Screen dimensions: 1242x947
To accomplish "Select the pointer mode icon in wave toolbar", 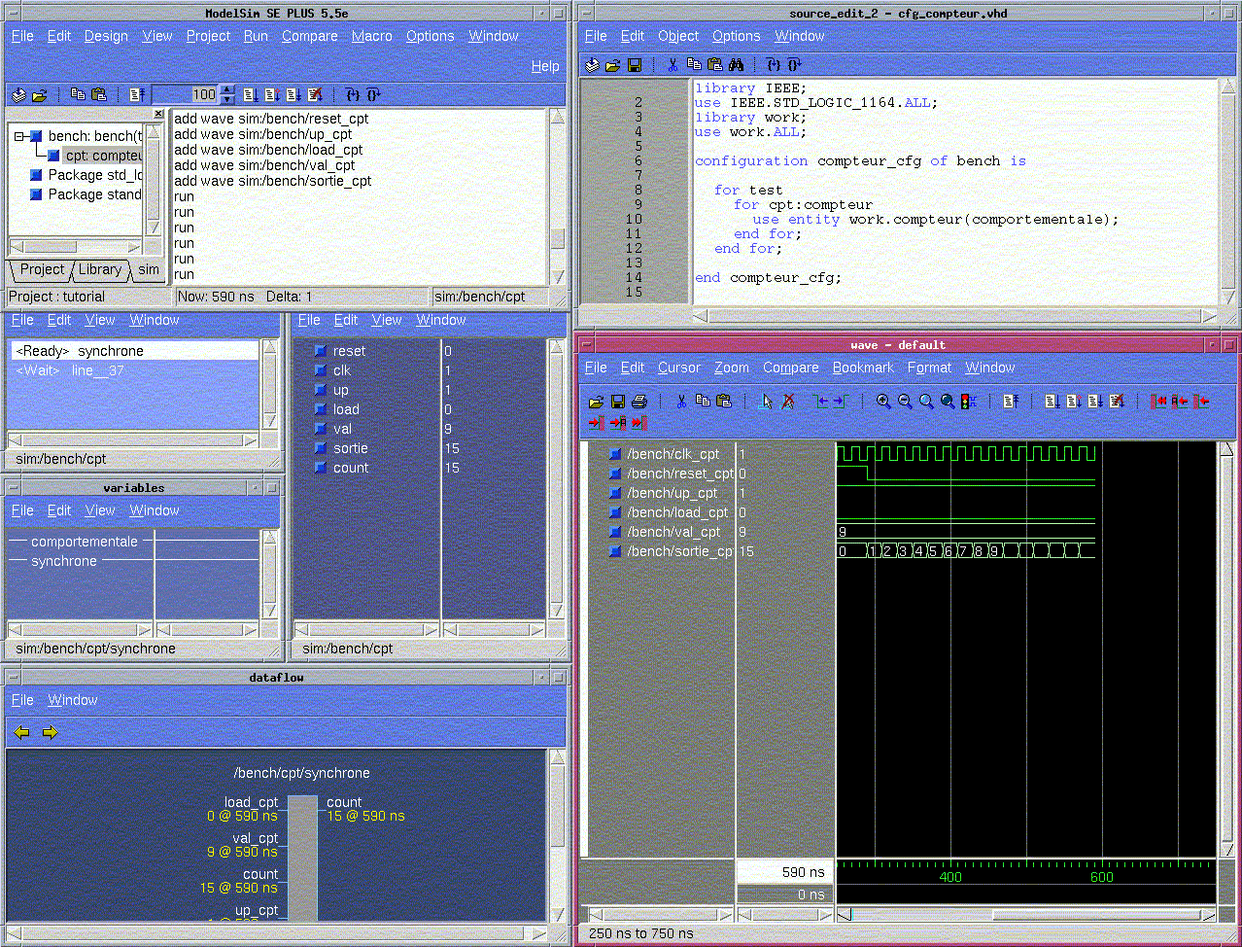I will click(x=766, y=401).
